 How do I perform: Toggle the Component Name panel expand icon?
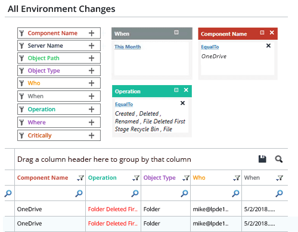click(x=262, y=33)
